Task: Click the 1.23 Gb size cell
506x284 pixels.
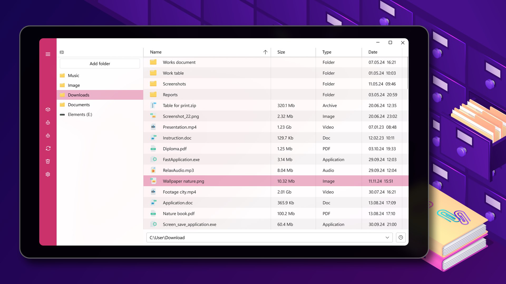Action: pos(284,127)
